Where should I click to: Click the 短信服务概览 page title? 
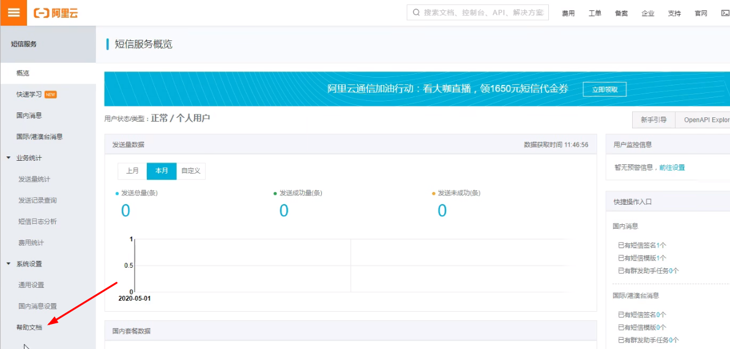pyautogui.click(x=143, y=44)
